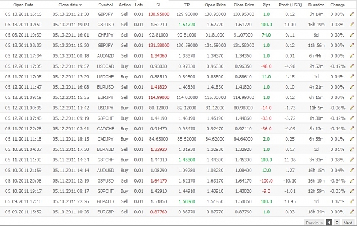357x226 pixels.
Task: Open the edit pencil for EURJPY trade
Action: 352,97
